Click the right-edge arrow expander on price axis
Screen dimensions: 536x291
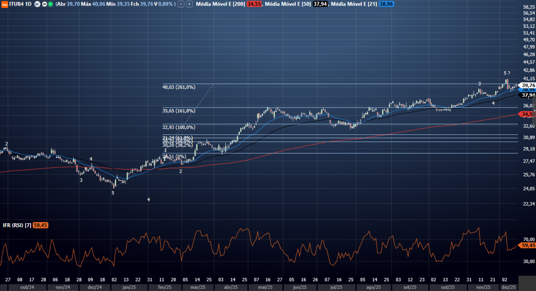pos(534,111)
